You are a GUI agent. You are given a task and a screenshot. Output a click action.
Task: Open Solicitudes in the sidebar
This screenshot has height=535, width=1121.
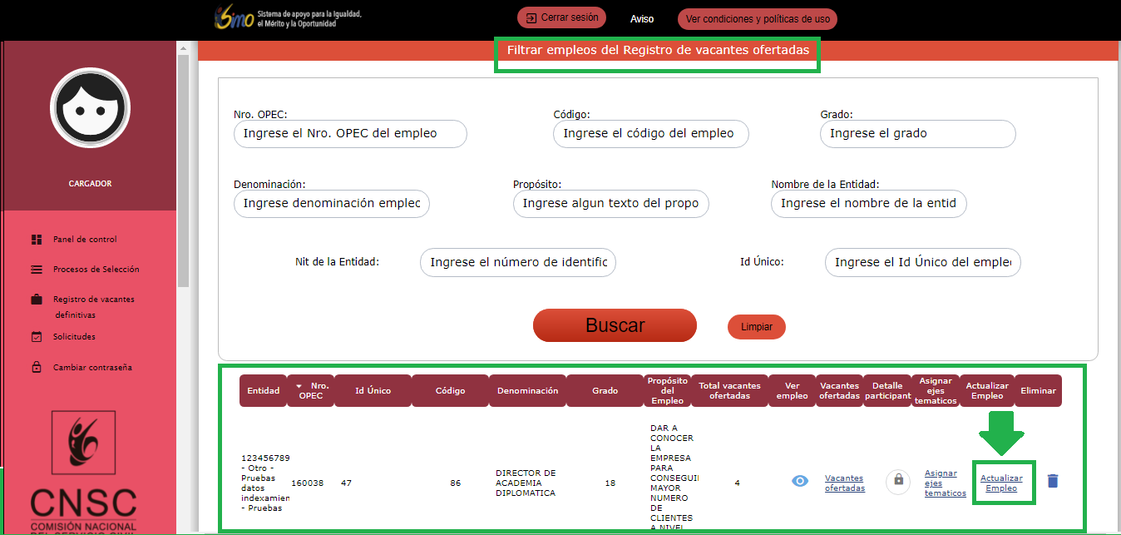[x=74, y=337]
